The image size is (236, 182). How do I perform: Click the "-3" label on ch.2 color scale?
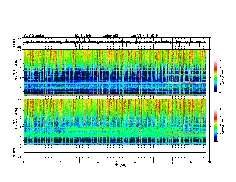(220, 109)
